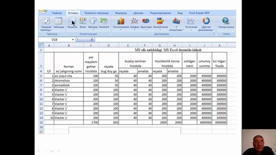Click total cell 4000000
The width and height of the screenshot is (276, 155).
(204, 122)
